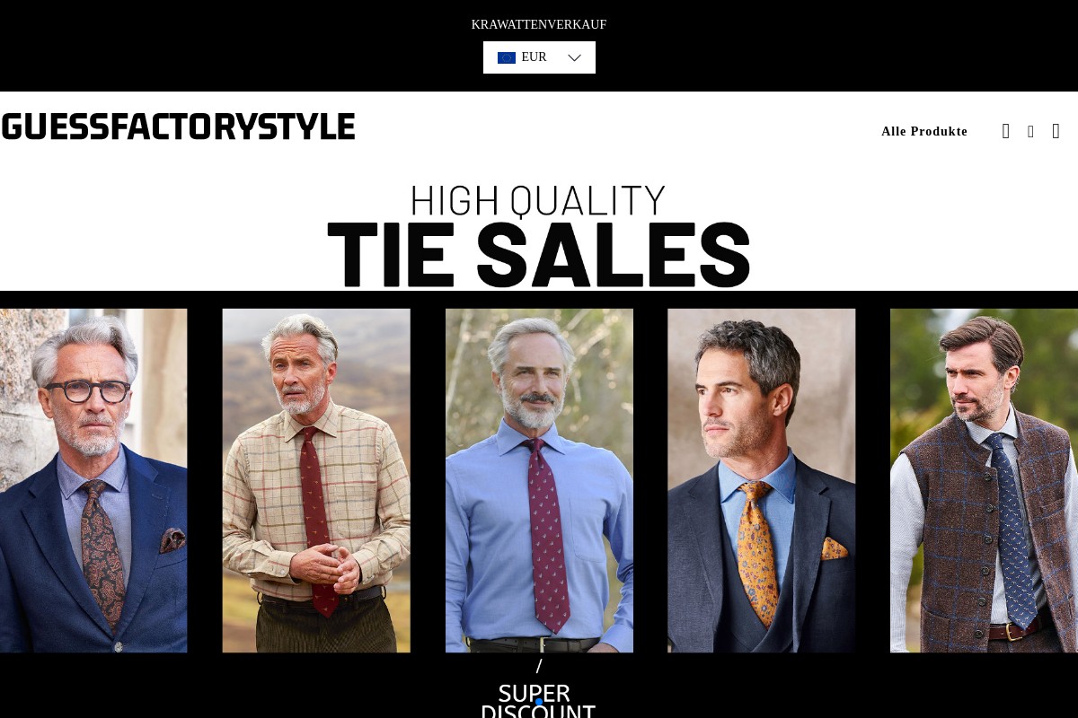Select the man with glasses and paisley tie

[93, 480]
